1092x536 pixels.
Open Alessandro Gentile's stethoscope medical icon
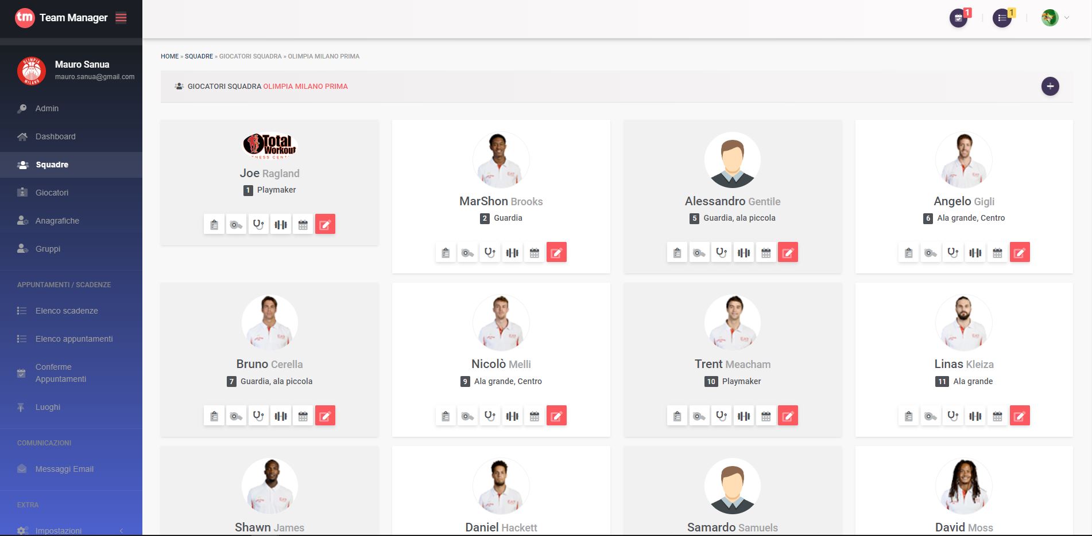point(722,252)
